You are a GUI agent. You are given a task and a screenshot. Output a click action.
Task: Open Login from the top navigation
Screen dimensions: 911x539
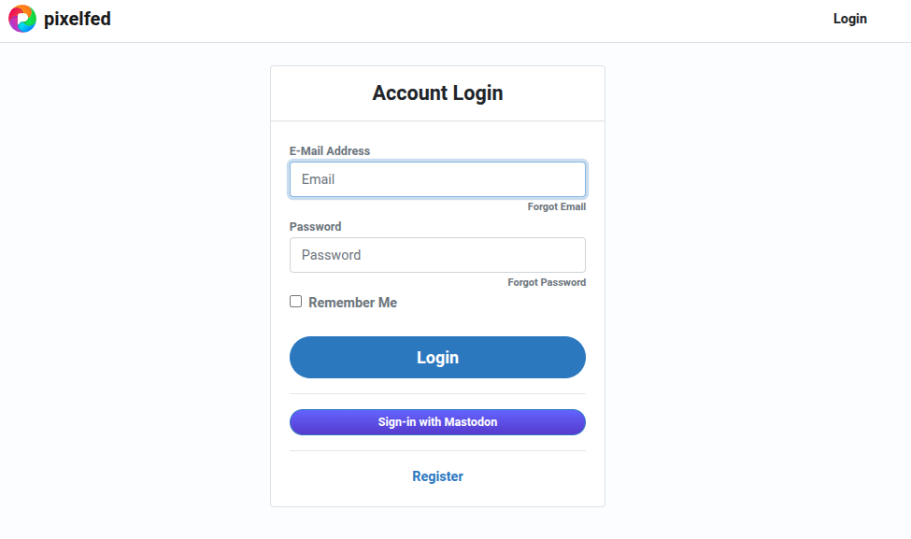click(849, 19)
